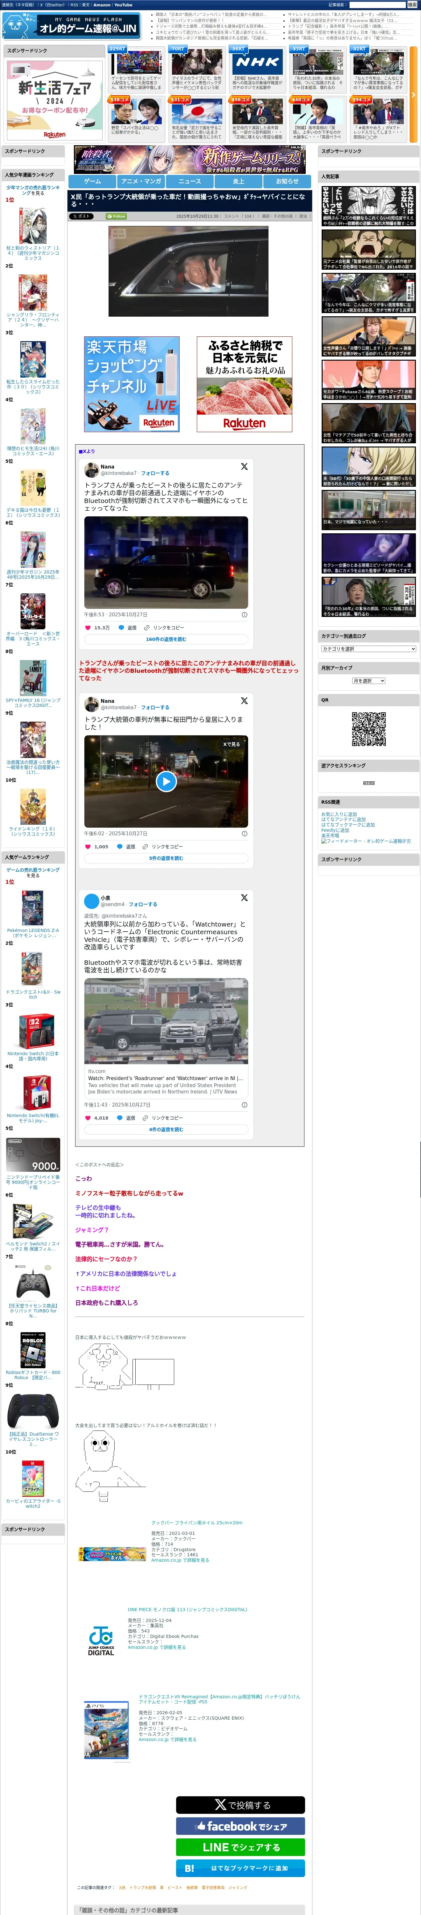
Task: Click the Trump car photo in article
Action: [188, 271]
